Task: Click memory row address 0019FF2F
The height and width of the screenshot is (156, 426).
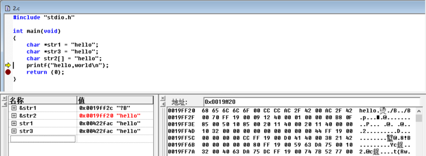Action: (181, 117)
